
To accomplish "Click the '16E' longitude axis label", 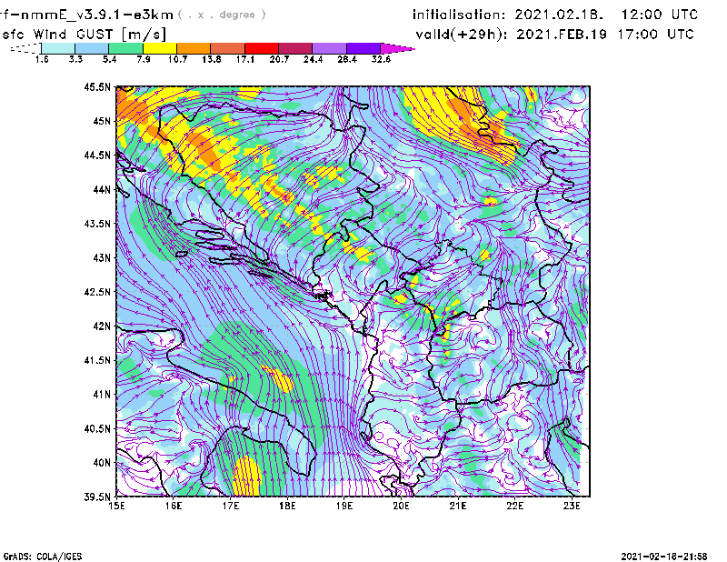I will (x=174, y=506).
